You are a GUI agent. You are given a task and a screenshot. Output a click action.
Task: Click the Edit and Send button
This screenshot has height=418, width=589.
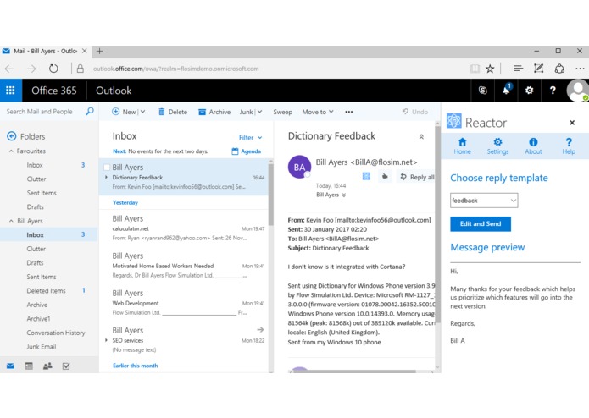click(x=481, y=224)
